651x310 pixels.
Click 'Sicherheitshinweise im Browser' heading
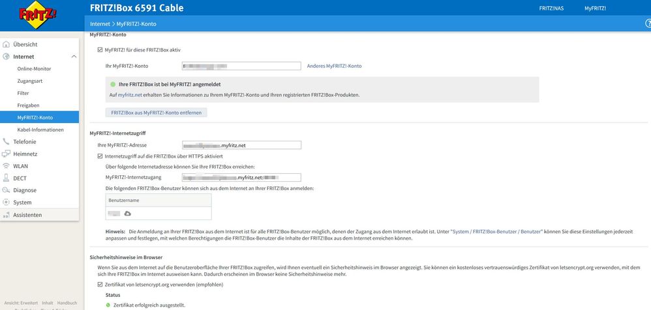126,257
